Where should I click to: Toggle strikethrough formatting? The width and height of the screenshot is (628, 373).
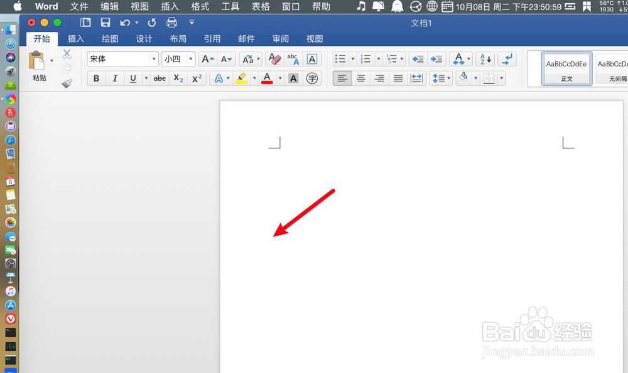click(160, 78)
